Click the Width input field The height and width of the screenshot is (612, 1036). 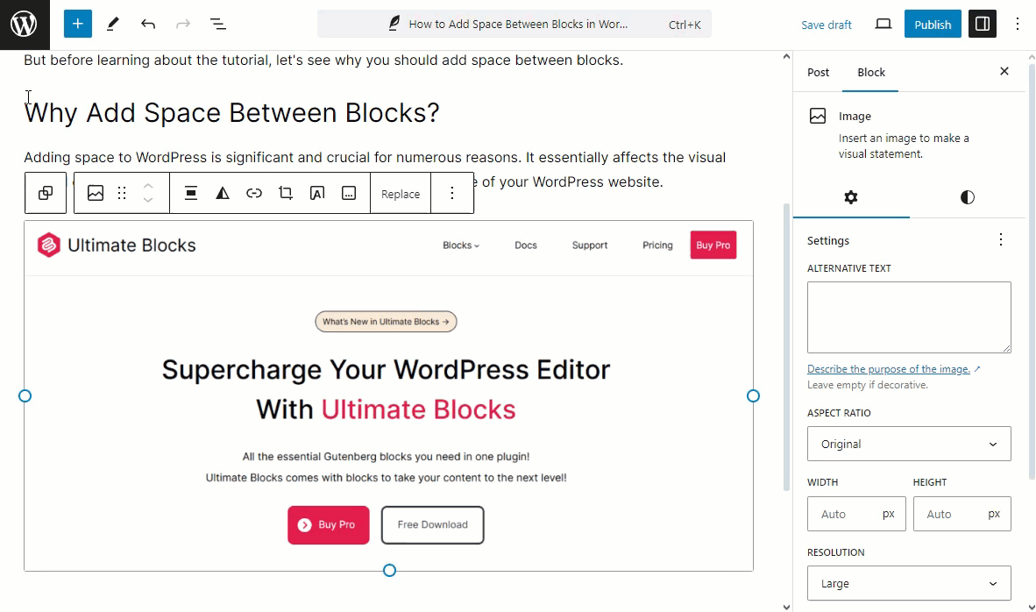pyautogui.click(x=843, y=514)
